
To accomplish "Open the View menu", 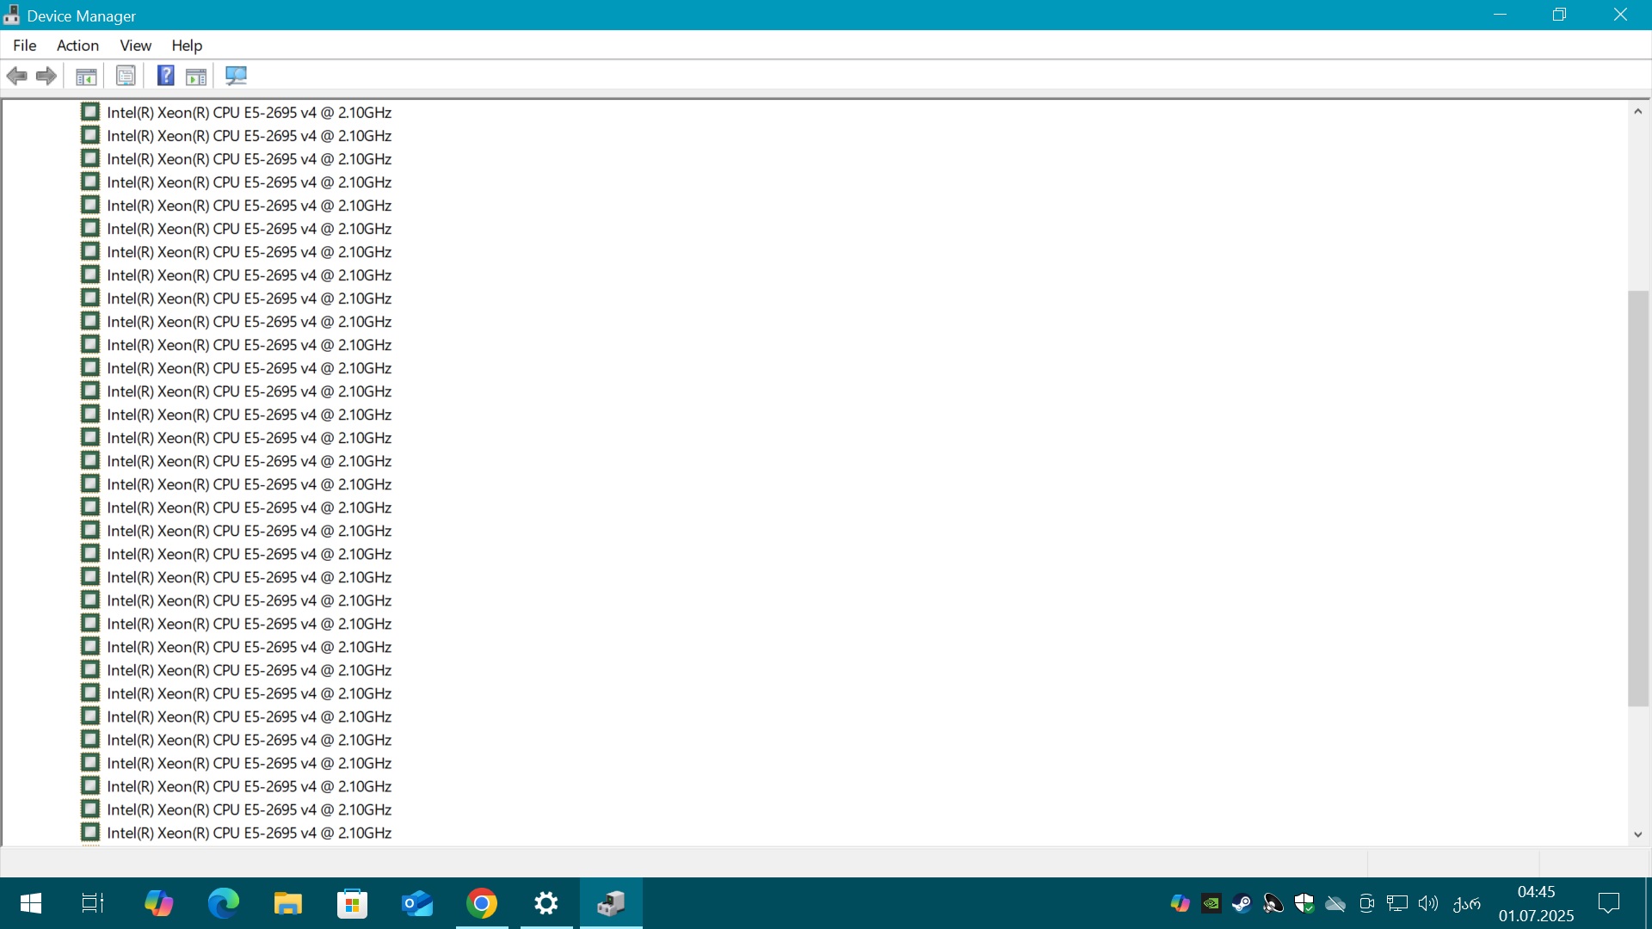I will pyautogui.click(x=135, y=46).
